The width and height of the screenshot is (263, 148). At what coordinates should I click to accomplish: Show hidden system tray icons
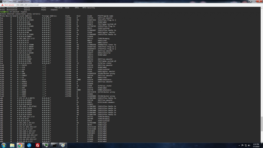(239, 145)
